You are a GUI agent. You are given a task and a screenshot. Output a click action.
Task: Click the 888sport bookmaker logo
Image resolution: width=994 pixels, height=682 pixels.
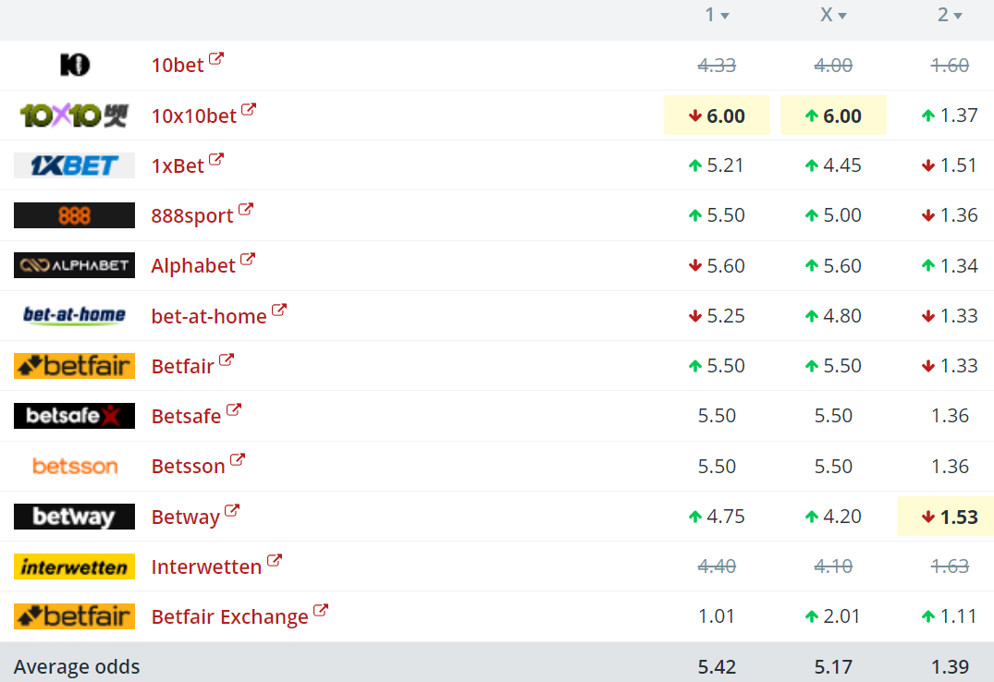coord(74,215)
